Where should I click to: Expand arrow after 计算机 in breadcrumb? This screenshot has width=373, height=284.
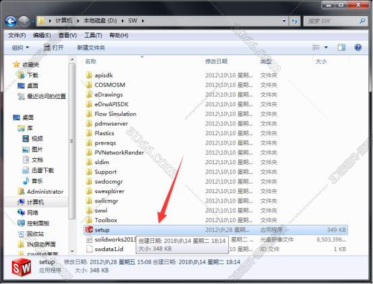click(78, 21)
